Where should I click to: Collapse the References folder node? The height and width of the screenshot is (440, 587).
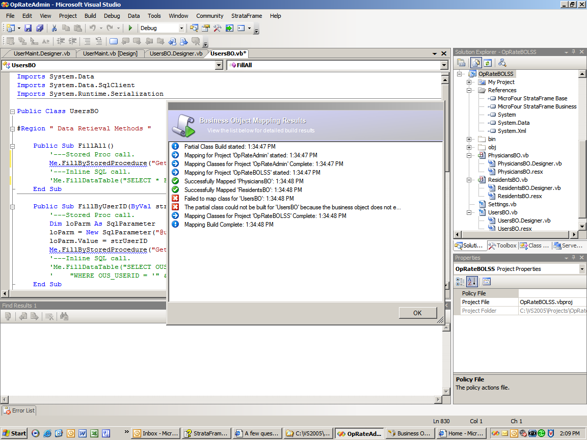point(469,90)
